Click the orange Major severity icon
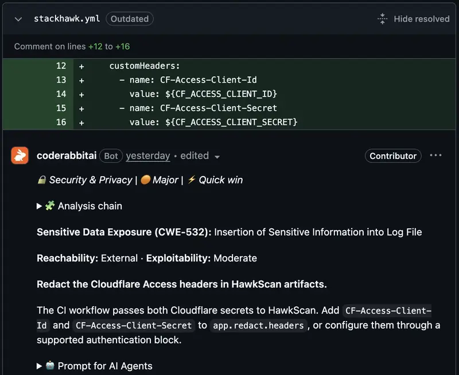Image resolution: width=459 pixels, height=375 pixels. click(x=145, y=179)
